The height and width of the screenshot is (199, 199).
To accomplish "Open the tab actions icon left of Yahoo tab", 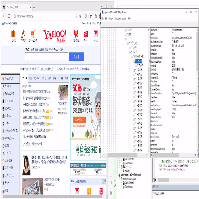I will [x=4, y=7].
